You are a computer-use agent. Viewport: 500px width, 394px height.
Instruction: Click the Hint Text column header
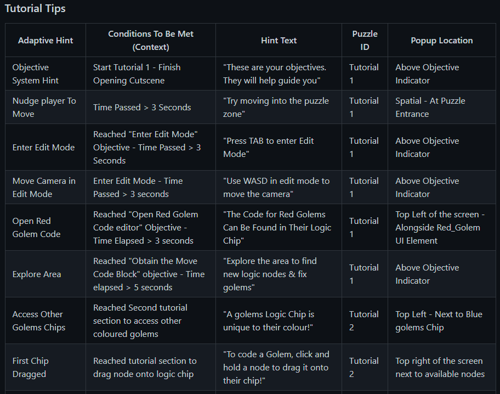pos(279,41)
